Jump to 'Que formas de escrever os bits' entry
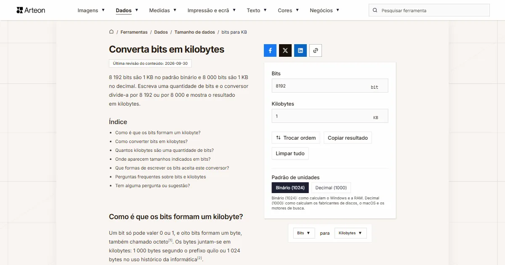Screen dimensions: 505x265 172,168
